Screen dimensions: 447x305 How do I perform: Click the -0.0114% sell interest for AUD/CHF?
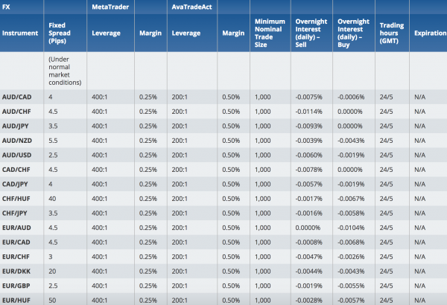coord(308,112)
